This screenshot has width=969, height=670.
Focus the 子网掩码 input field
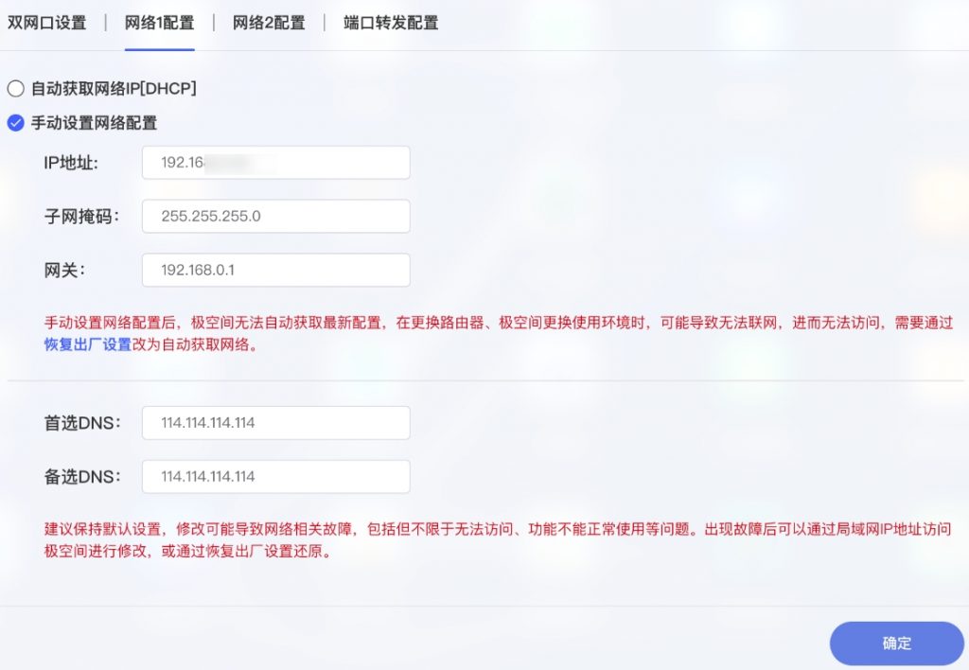[x=274, y=216]
